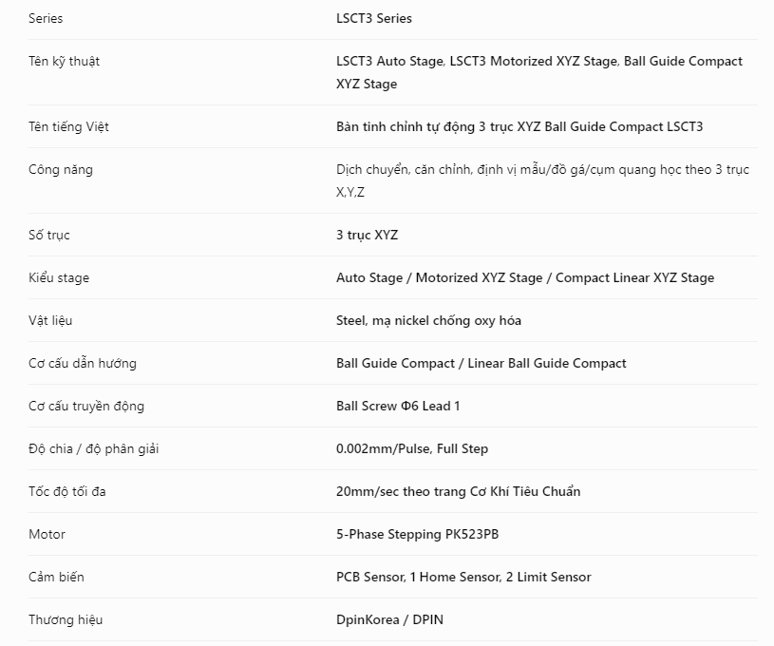Click the '20mm/sec theo trang Cơ Khí Tiêu Chuẩn' text
774x646 pixels.
pos(458,492)
